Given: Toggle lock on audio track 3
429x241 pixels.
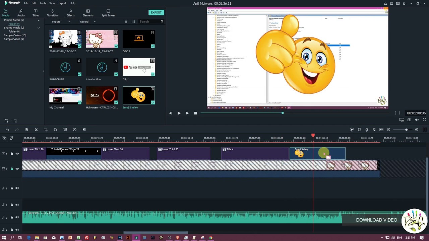Looking at the screenshot, I should pos(12,217).
